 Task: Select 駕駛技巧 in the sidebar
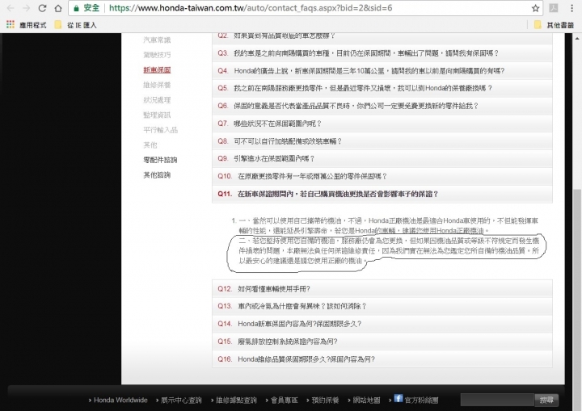(x=157, y=55)
